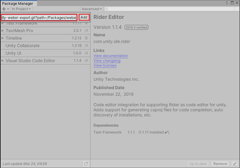Click the Version 1.1.4 label

point(107,27)
